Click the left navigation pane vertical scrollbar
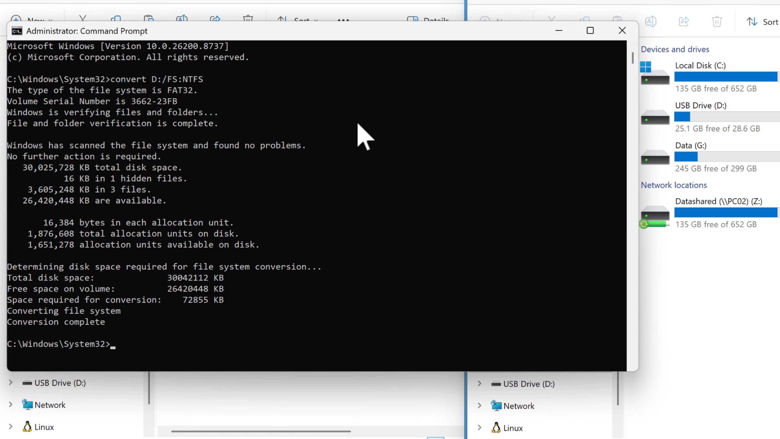The height and width of the screenshot is (439, 780). click(149, 387)
